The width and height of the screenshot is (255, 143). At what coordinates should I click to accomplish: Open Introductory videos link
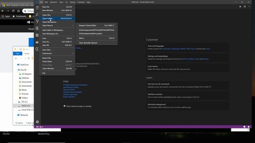[x=71, y=87]
